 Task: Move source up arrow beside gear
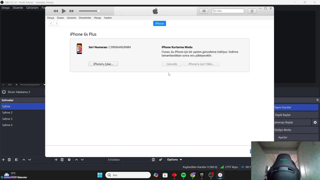[76, 160]
